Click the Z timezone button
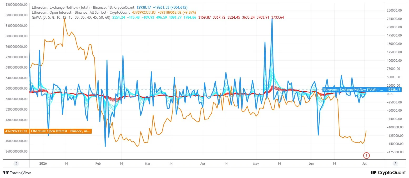The image size is (409, 178). coord(16,163)
